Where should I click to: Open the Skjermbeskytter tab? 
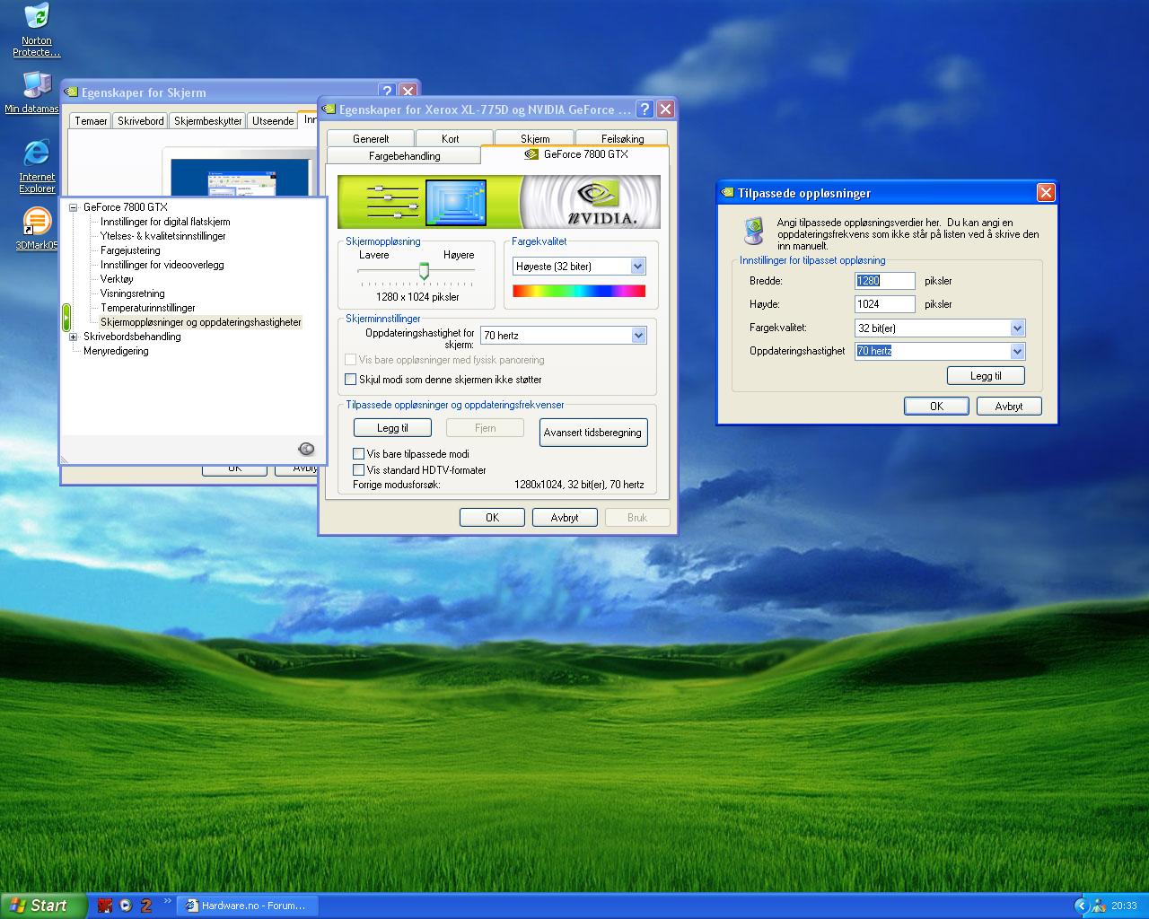coord(208,121)
